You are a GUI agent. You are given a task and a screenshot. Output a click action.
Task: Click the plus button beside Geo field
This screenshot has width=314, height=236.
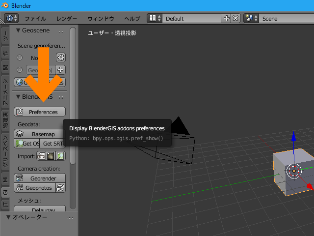pyautogui.click(x=60, y=70)
